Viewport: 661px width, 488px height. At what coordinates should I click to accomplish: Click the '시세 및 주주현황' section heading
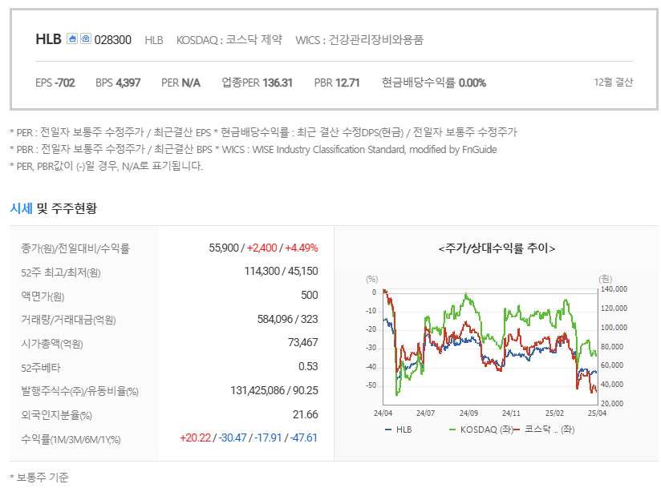point(54,208)
